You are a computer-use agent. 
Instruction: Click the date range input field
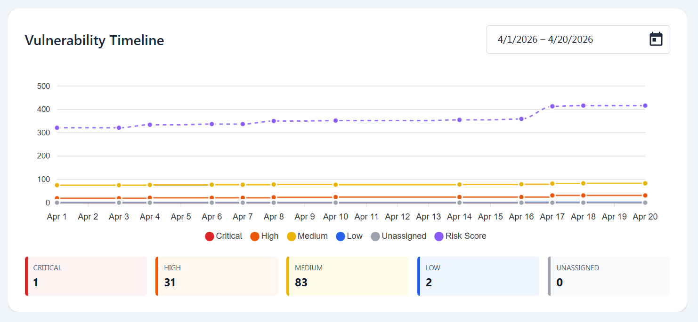[x=565, y=39]
